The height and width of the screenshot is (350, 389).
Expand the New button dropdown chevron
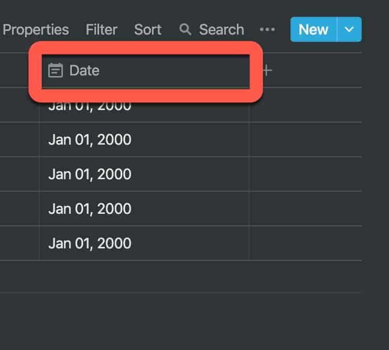coord(349,29)
